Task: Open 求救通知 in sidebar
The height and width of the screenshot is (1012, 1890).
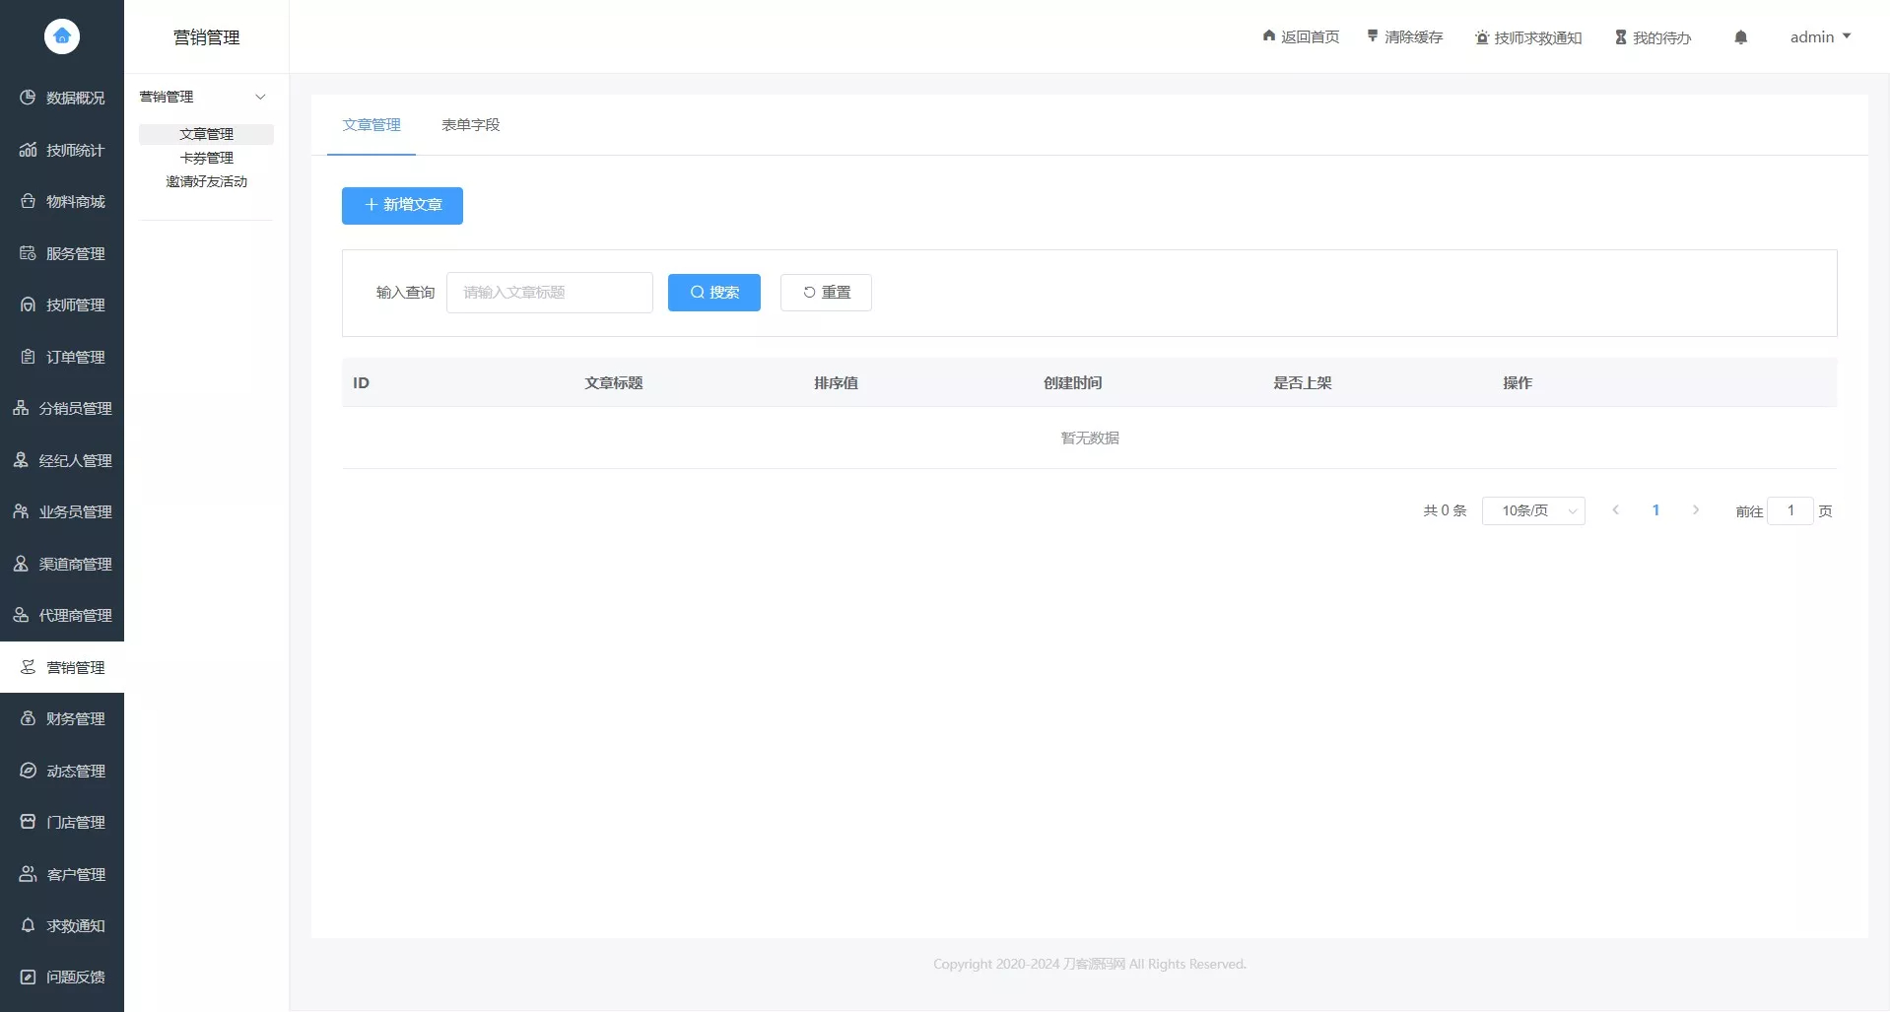Action: (x=62, y=925)
